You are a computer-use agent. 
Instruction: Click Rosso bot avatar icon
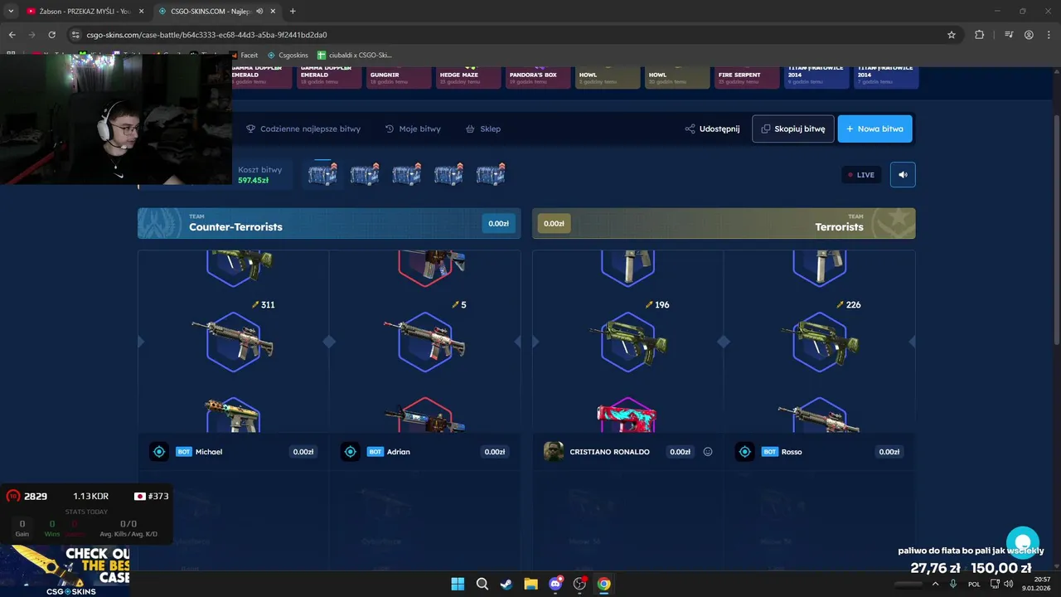coord(745,452)
